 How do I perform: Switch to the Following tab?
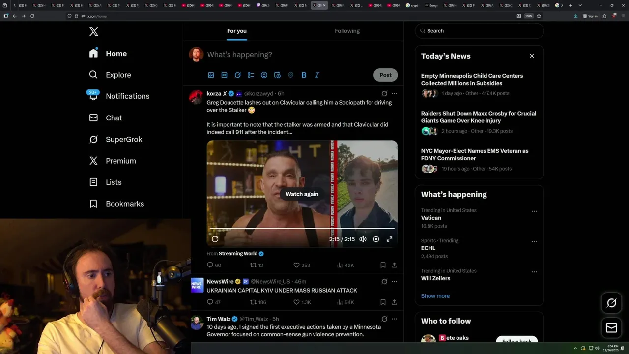pyautogui.click(x=347, y=31)
